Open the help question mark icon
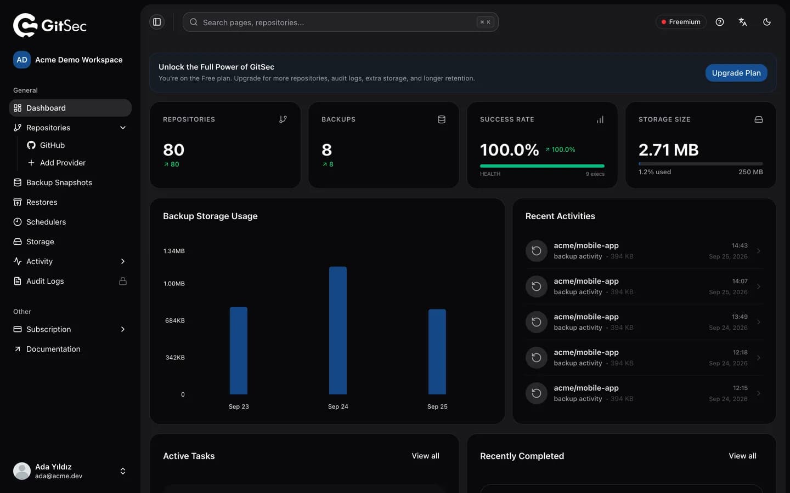This screenshot has width=790, height=493. coord(720,22)
